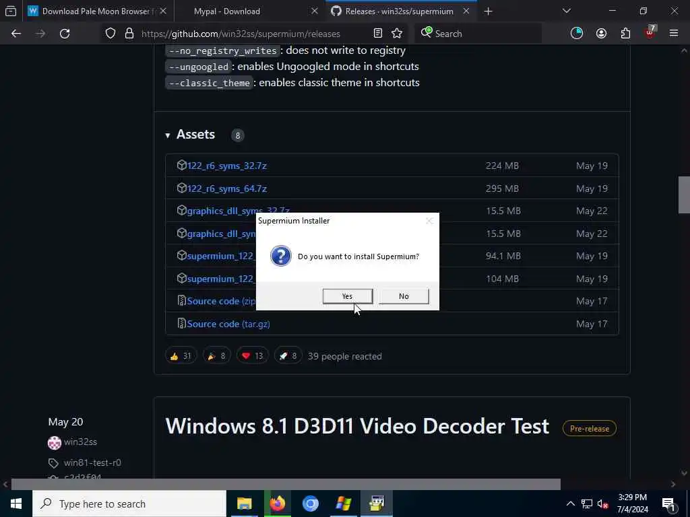Open the list all tabs dropdown
The image size is (690, 517).
click(x=566, y=11)
